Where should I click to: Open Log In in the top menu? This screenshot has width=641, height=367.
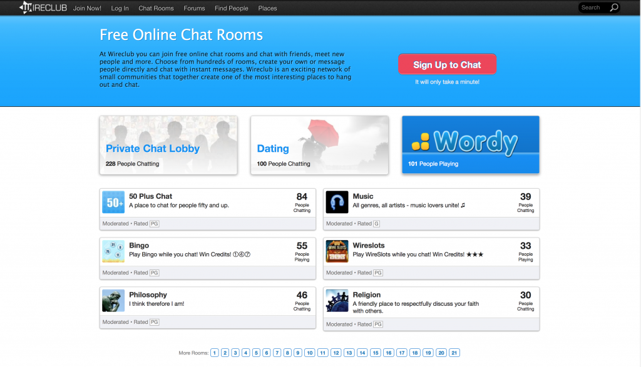click(120, 8)
